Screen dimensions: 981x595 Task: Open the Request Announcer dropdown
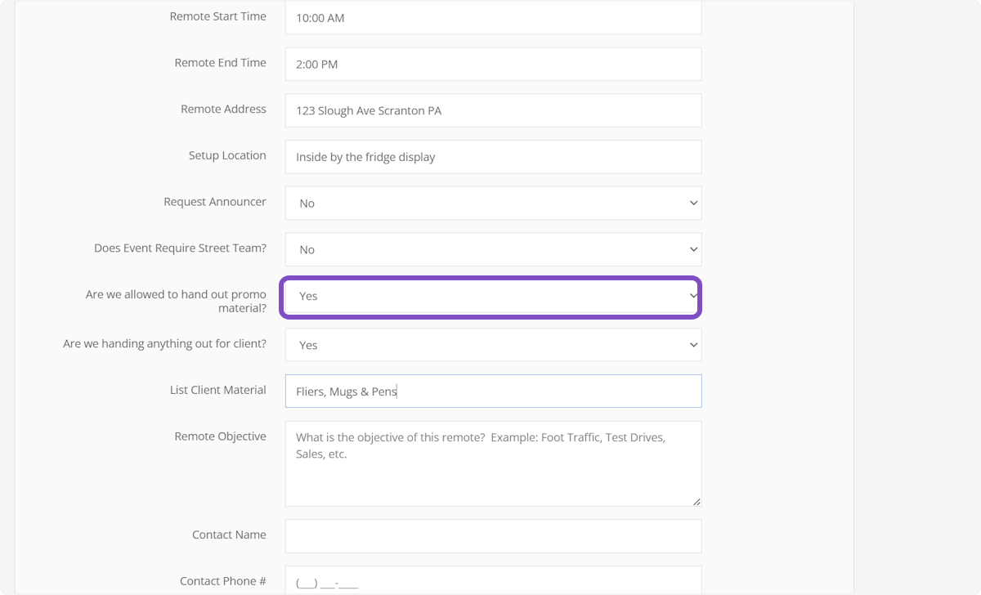[493, 204]
